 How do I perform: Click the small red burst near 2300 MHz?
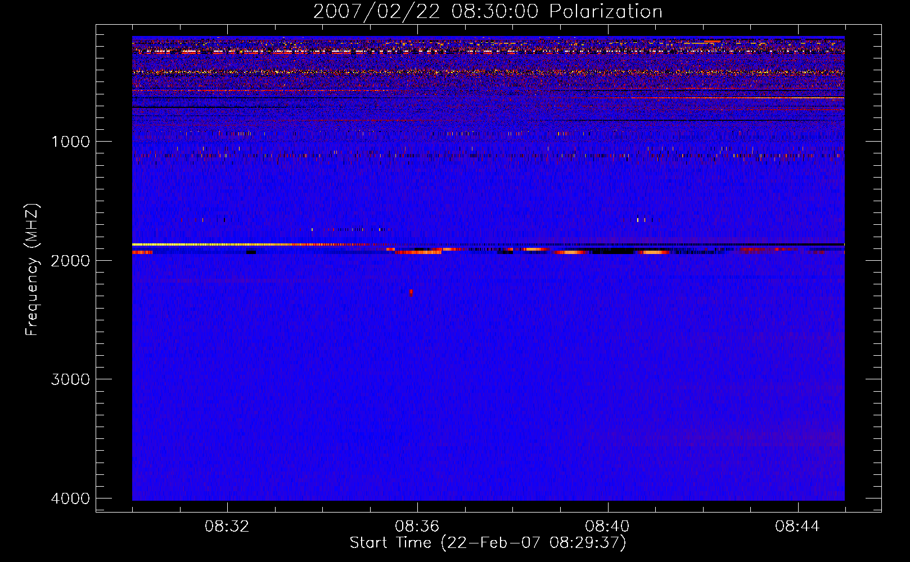coord(411,293)
